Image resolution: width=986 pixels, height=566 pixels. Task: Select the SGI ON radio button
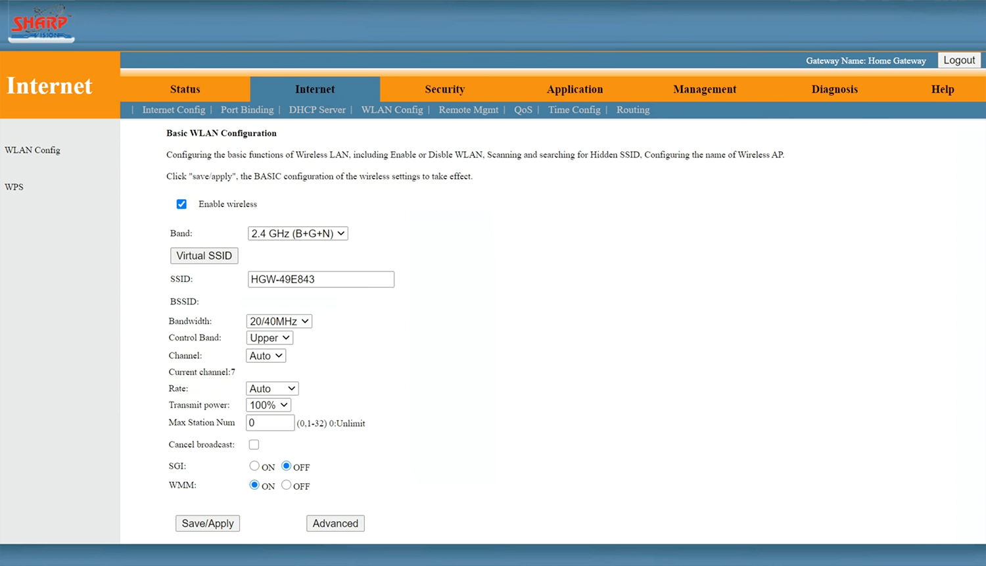click(x=254, y=466)
